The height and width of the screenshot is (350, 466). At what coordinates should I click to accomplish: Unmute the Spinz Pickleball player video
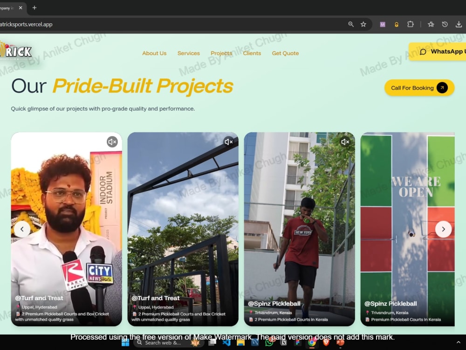(345, 142)
